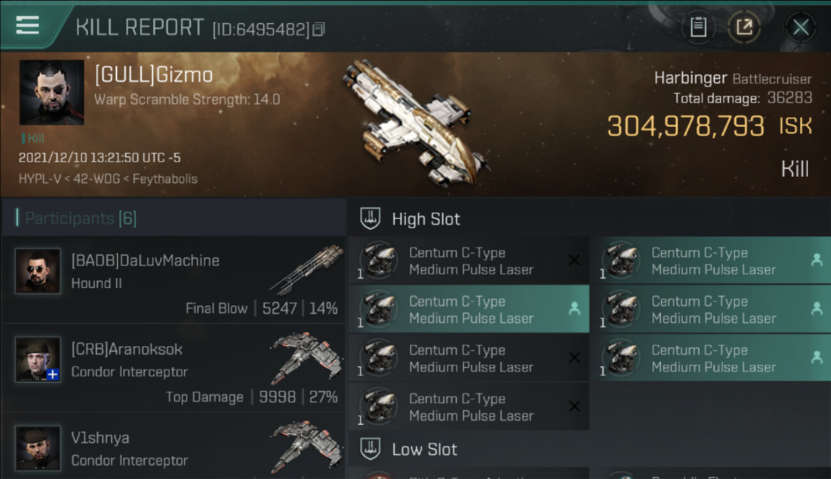This screenshot has height=479, width=831.
Task: Click the person icon on top-right laser
Action: [816, 260]
